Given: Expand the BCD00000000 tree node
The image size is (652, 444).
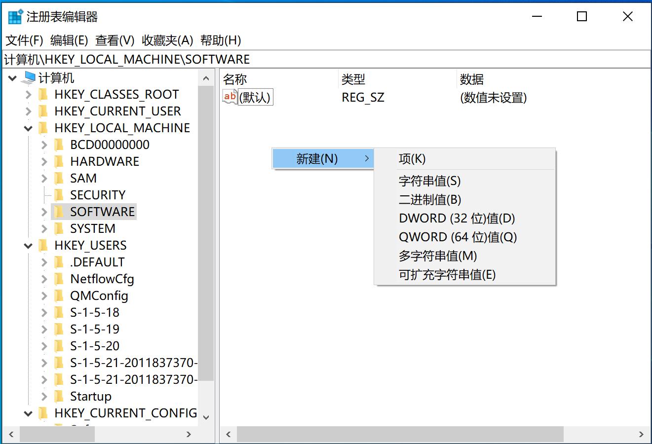Looking at the screenshot, I should tap(43, 144).
